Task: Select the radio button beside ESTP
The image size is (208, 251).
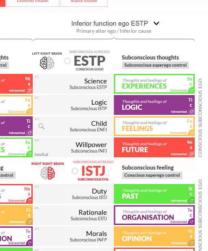Action: click(x=68, y=61)
